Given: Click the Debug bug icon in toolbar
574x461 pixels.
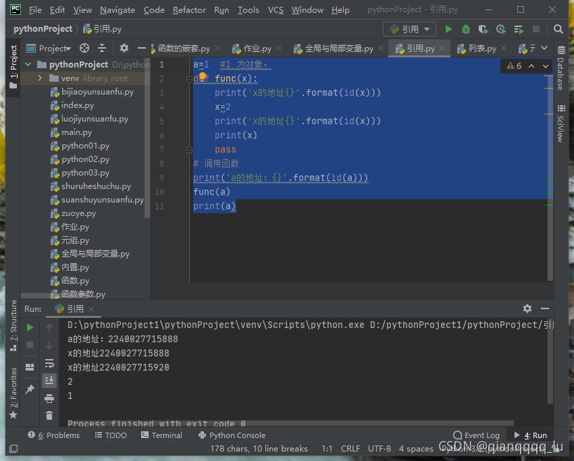Looking at the screenshot, I should click(x=466, y=29).
